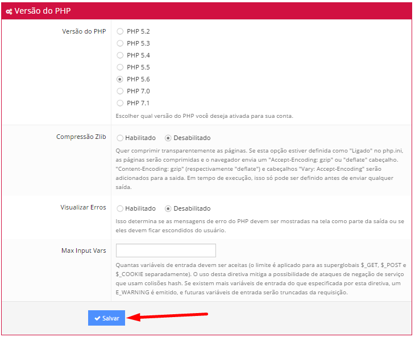Viewport: 415px width, 337px height.
Task: Click the 'Compressão Zlib' field label
Action: coord(81,137)
